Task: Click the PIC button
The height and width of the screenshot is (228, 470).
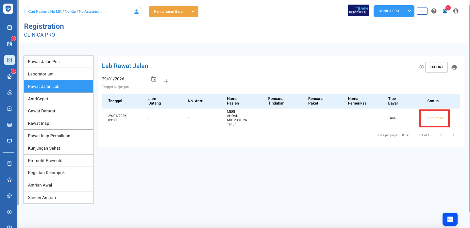Action: (x=422, y=11)
